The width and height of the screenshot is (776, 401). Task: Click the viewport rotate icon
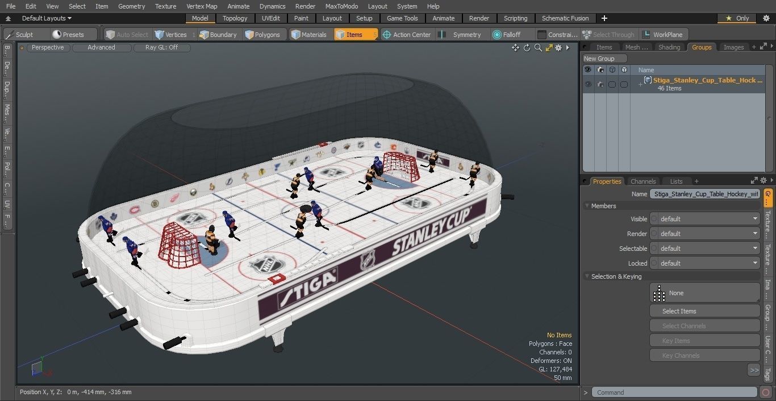(x=527, y=48)
